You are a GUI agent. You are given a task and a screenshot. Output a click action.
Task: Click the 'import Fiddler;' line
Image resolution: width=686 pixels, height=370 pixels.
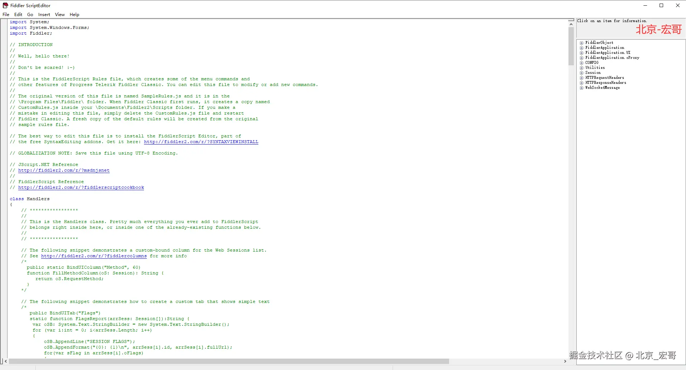[x=31, y=34]
